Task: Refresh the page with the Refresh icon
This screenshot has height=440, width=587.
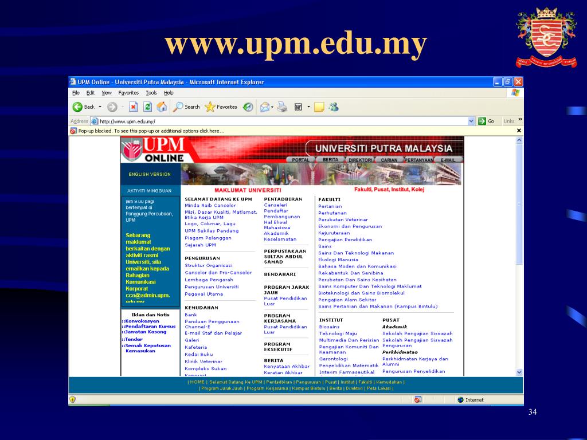Action: pyautogui.click(x=147, y=107)
